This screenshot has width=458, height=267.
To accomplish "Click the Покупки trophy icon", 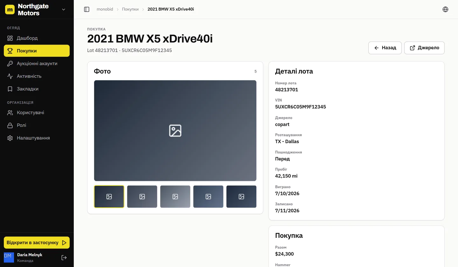I will (x=10, y=51).
